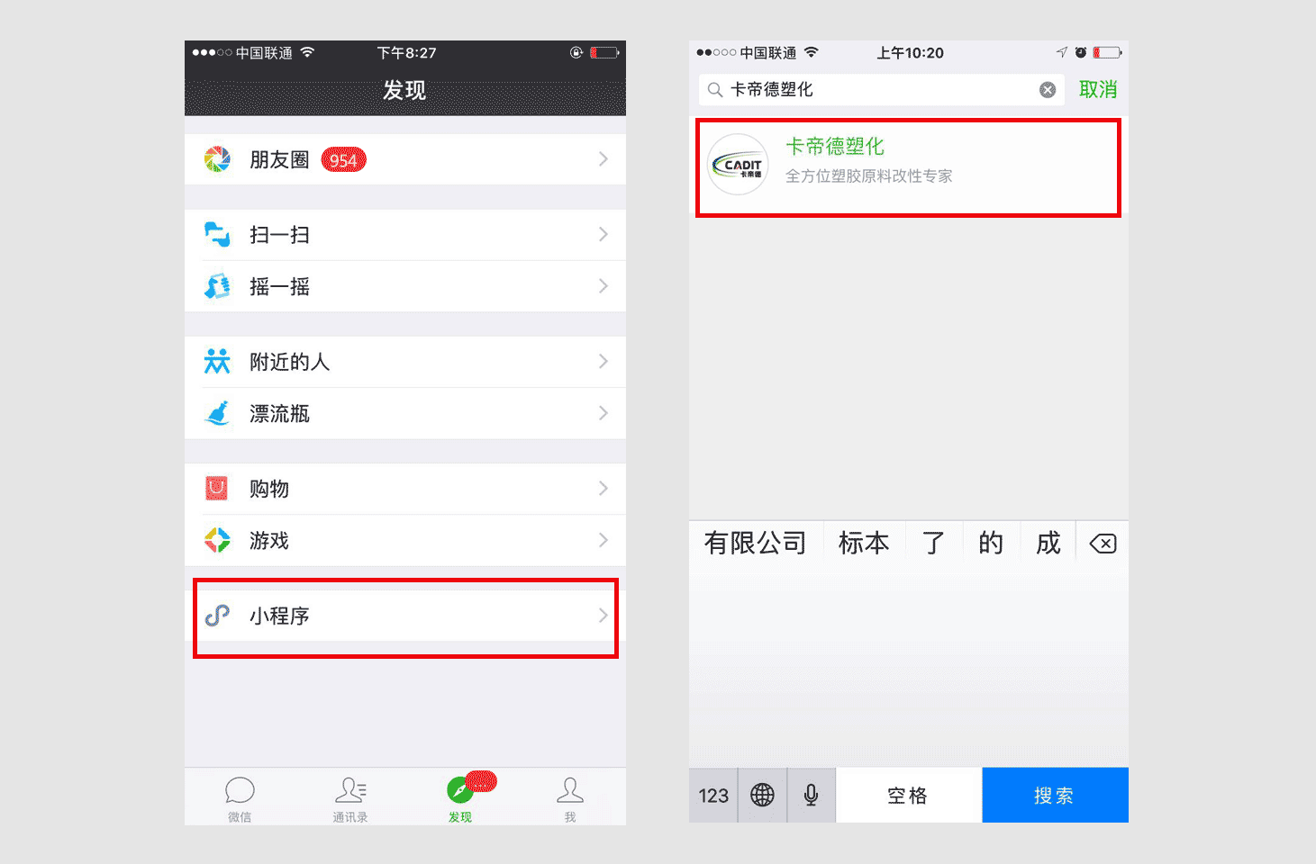The image size is (1316, 864).
Task: Select the 卡帝德塑化 search result
Action: tap(909, 166)
